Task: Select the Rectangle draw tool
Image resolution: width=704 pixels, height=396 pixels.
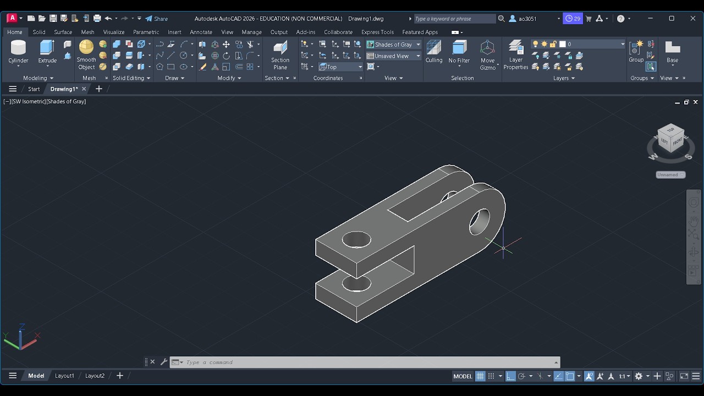Action: (x=171, y=67)
